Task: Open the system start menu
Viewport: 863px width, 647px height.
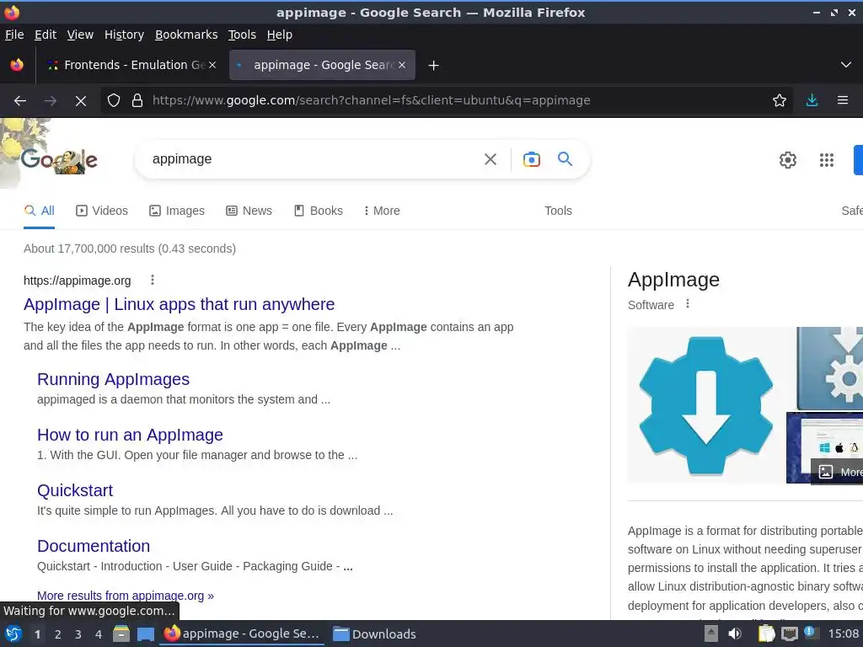Action: tap(13, 634)
